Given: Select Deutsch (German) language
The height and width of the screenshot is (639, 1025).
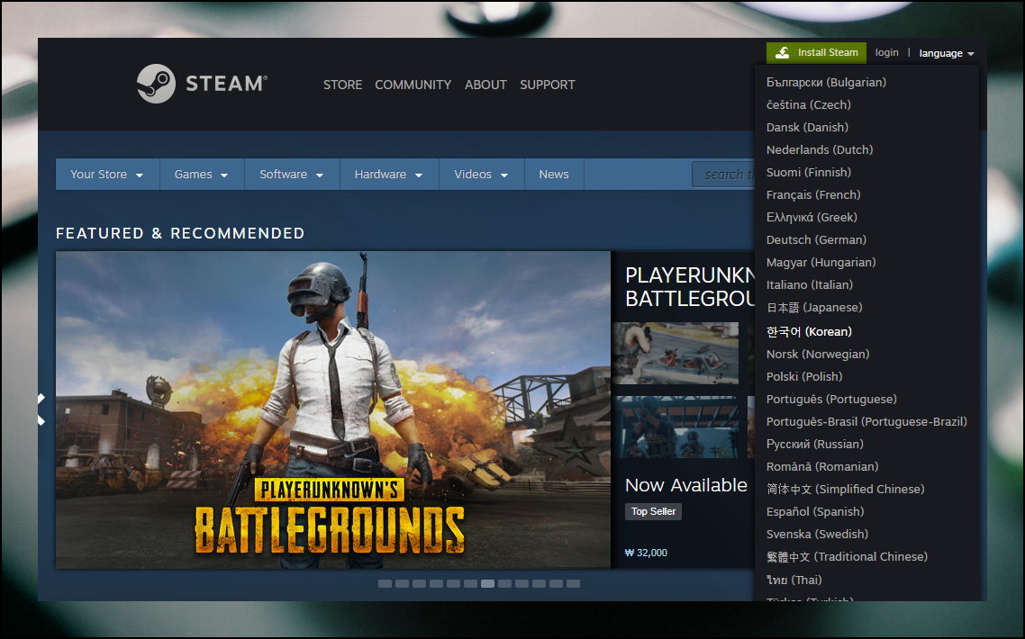Looking at the screenshot, I should (816, 239).
